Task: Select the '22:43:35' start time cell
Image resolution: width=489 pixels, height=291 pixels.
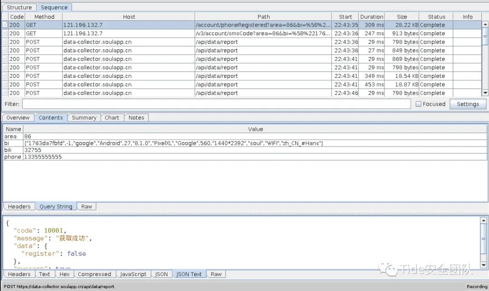Action: pos(345,25)
